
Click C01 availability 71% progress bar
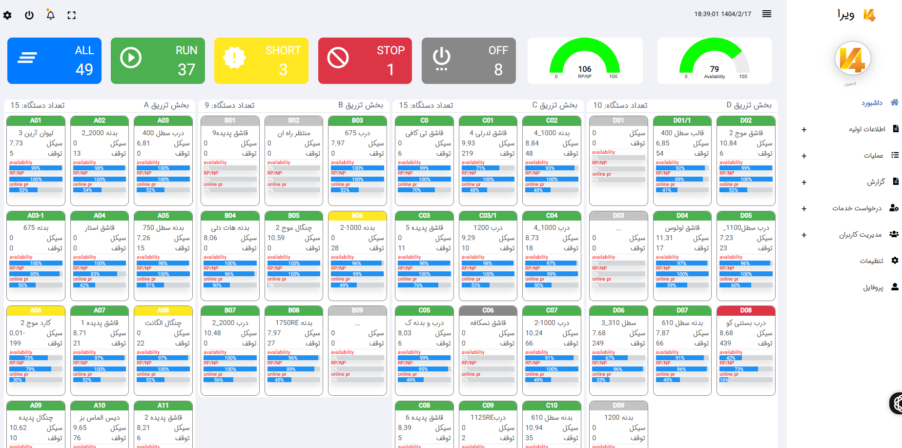488,168
